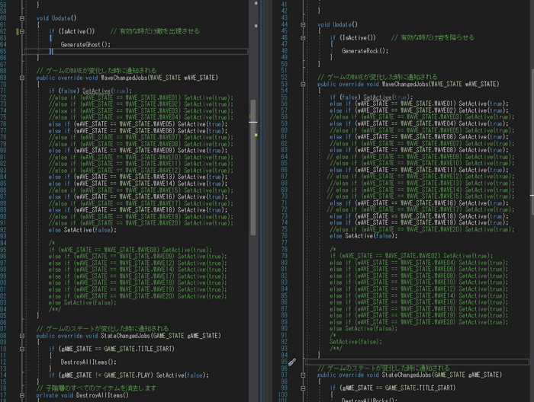
Task: Collapse TITLE_START if block in right pane
Action: (x=303, y=388)
